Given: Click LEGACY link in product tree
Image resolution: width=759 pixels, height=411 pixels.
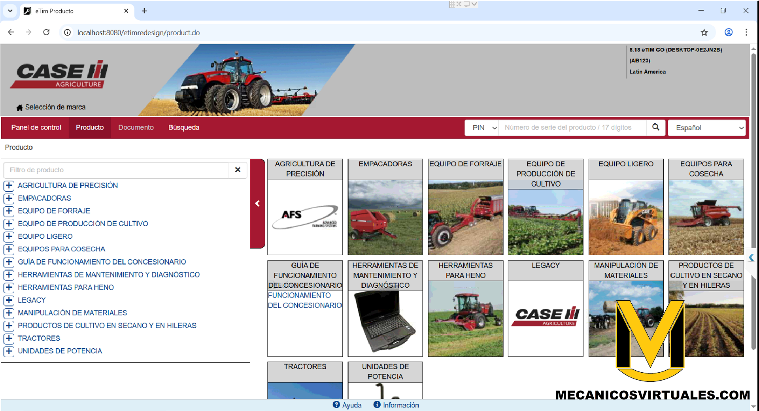Looking at the screenshot, I should (x=32, y=300).
